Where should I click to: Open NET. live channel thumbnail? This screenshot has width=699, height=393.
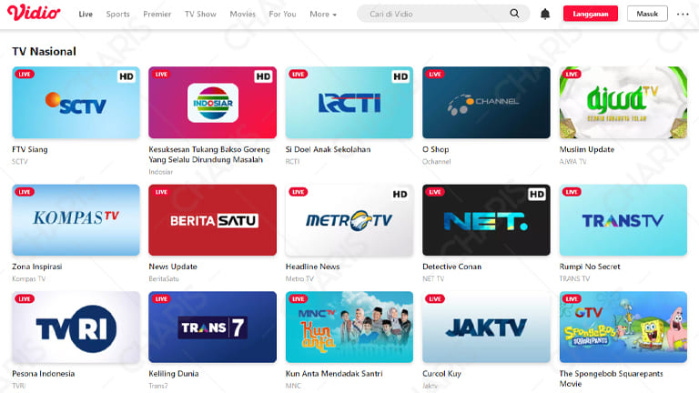pyautogui.click(x=486, y=220)
